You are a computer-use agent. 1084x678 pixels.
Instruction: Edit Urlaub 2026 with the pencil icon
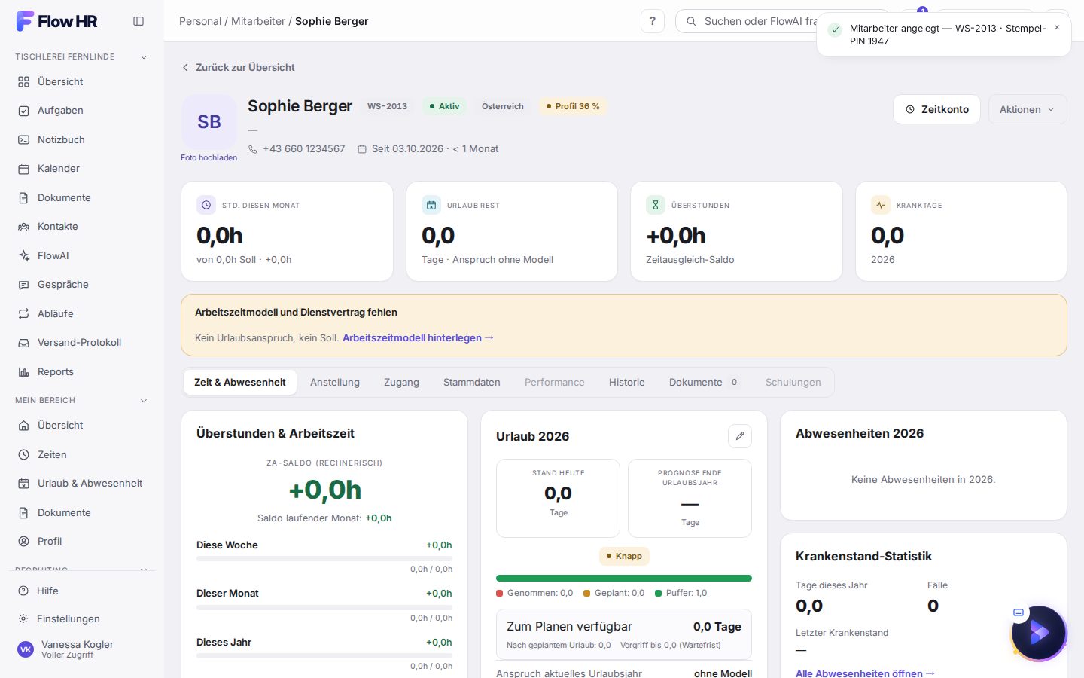(x=740, y=436)
